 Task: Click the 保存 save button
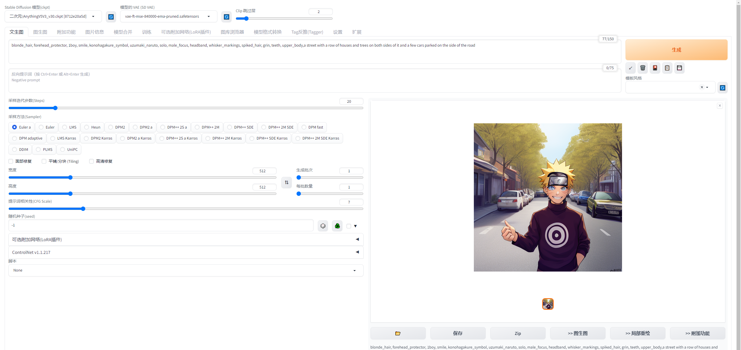point(458,333)
